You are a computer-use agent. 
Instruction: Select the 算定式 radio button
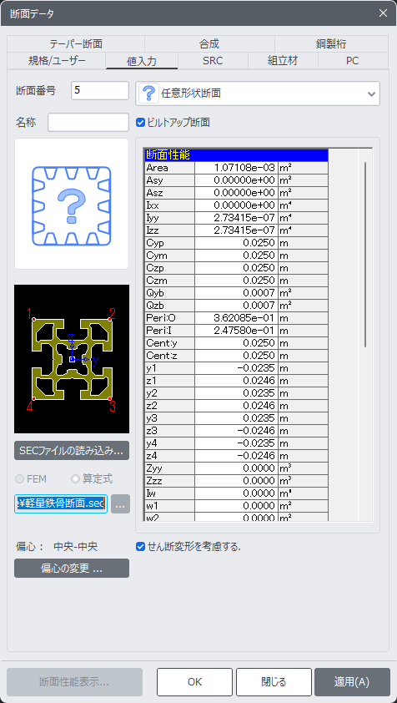click(75, 479)
